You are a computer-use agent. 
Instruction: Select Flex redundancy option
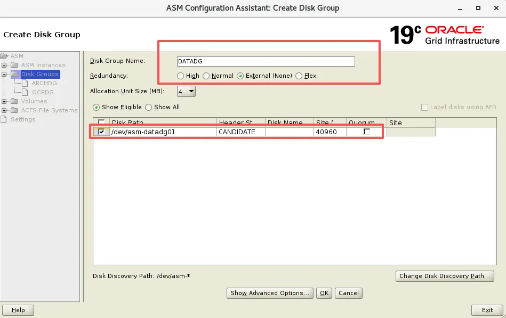(x=299, y=76)
